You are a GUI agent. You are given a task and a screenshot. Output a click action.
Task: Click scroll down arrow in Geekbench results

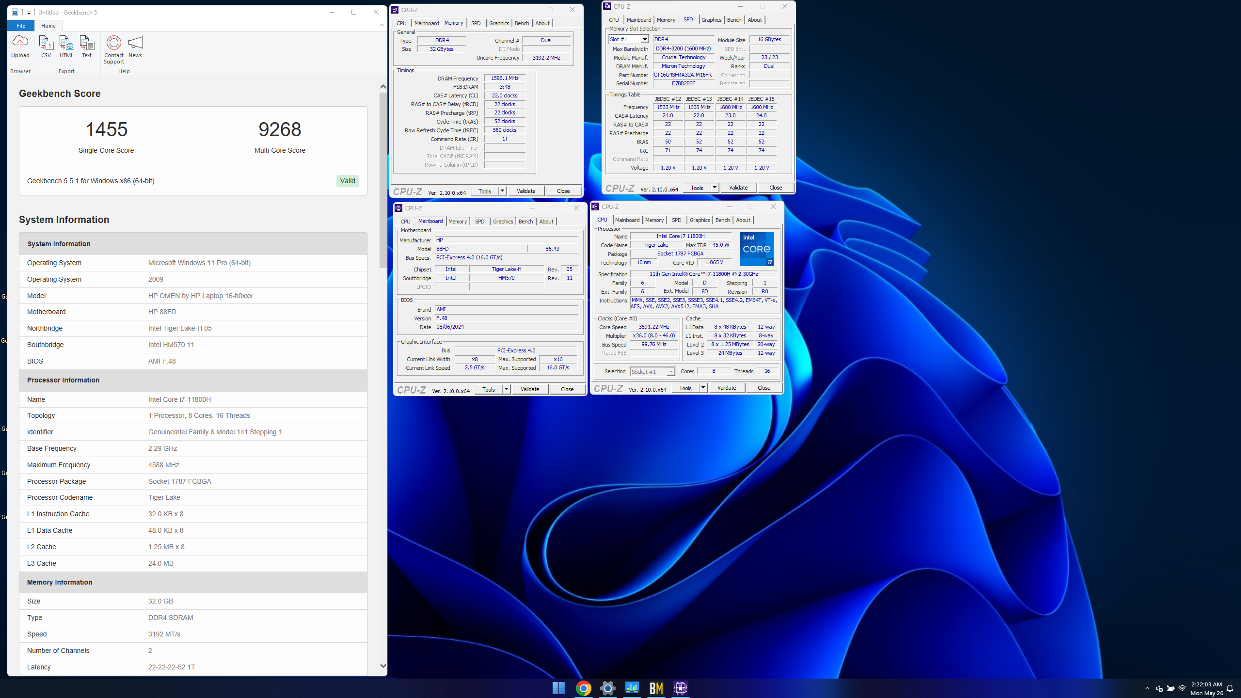point(383,666)
